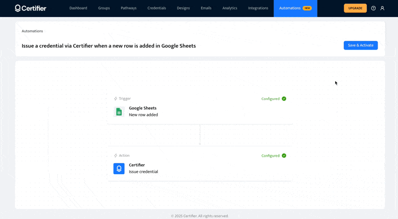Click the Automations breadcrumb link
The height and width of the screenshot is (219, 398).
point(32,31)
